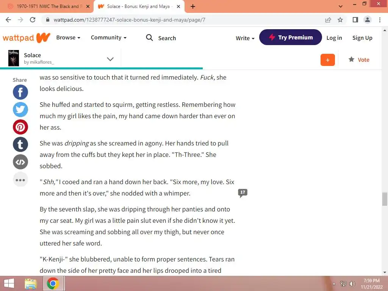
Task: Show more share options ellipsis
Action: point(20,179)
